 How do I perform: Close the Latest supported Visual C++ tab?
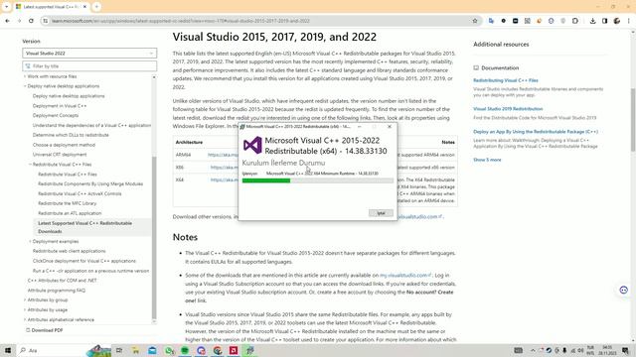click(x=84, y=7)
